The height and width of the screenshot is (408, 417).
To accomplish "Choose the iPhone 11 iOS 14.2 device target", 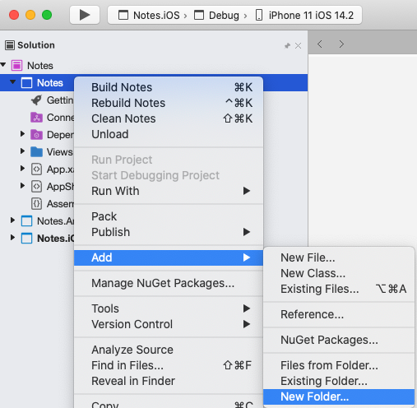I will pos(304,15).
